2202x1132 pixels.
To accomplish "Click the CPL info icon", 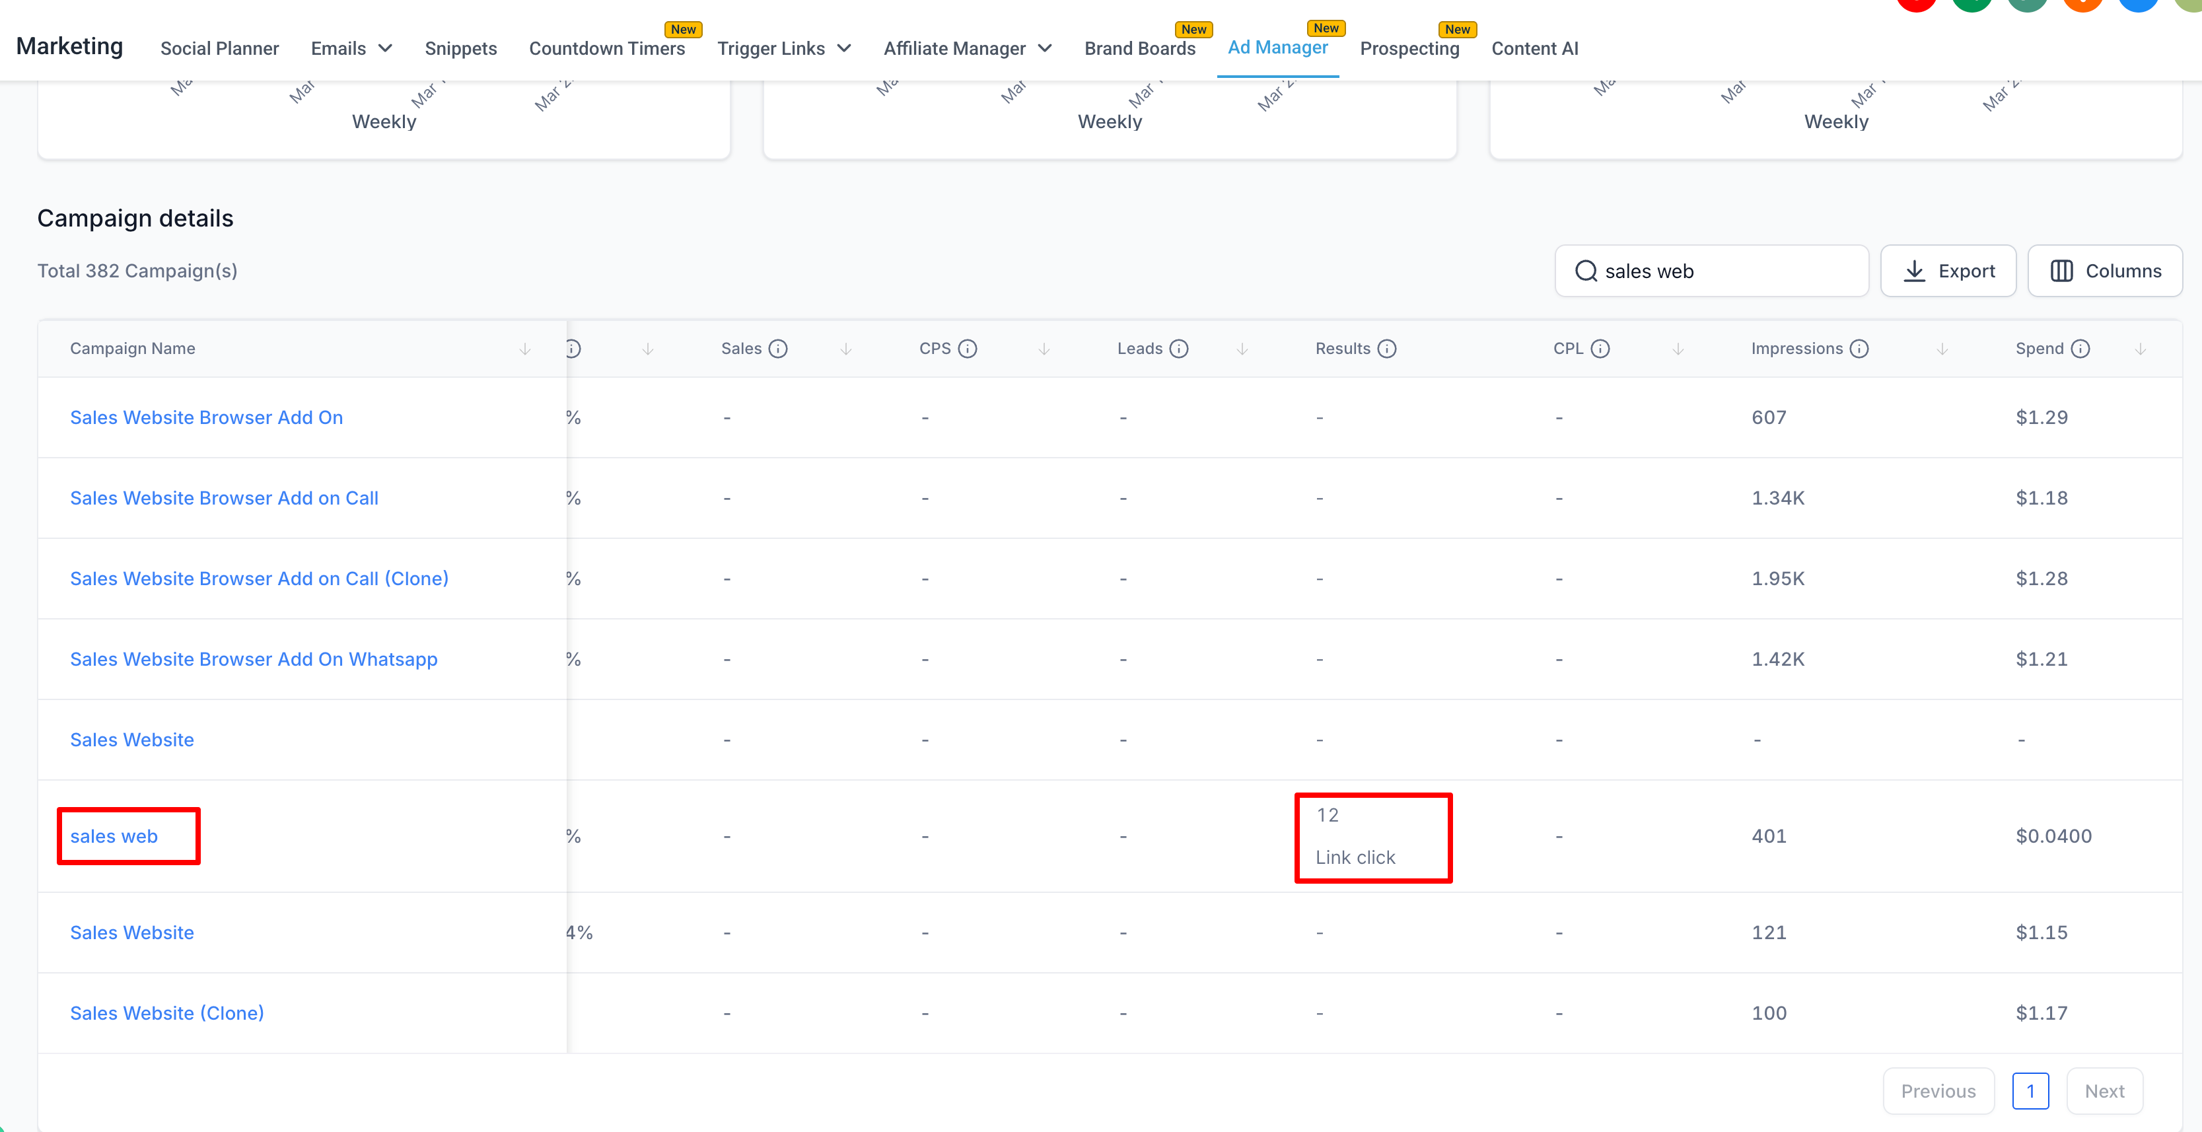I will tap(1600, 349).
